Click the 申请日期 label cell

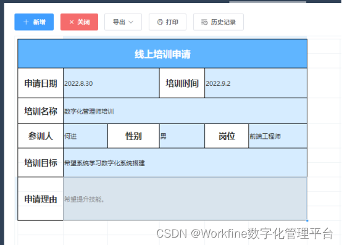pos(41,83)
